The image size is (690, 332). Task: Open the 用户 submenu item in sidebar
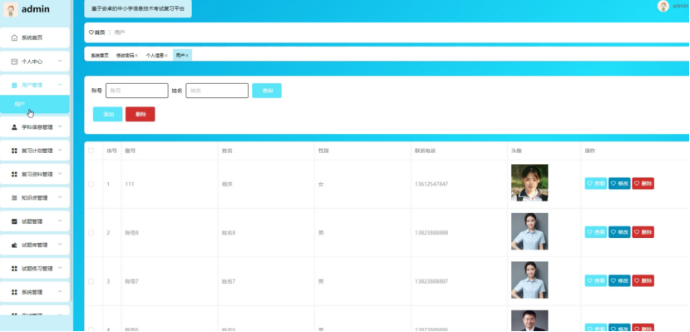click(x=35, y=104)
